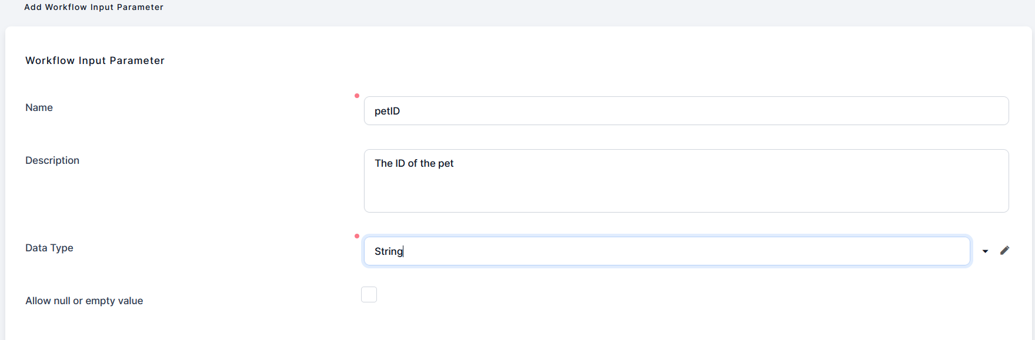Click the pencil edit icon beside Data Type
Viewport: 1035px width, 340px height.
click(x=1004, y=251)
